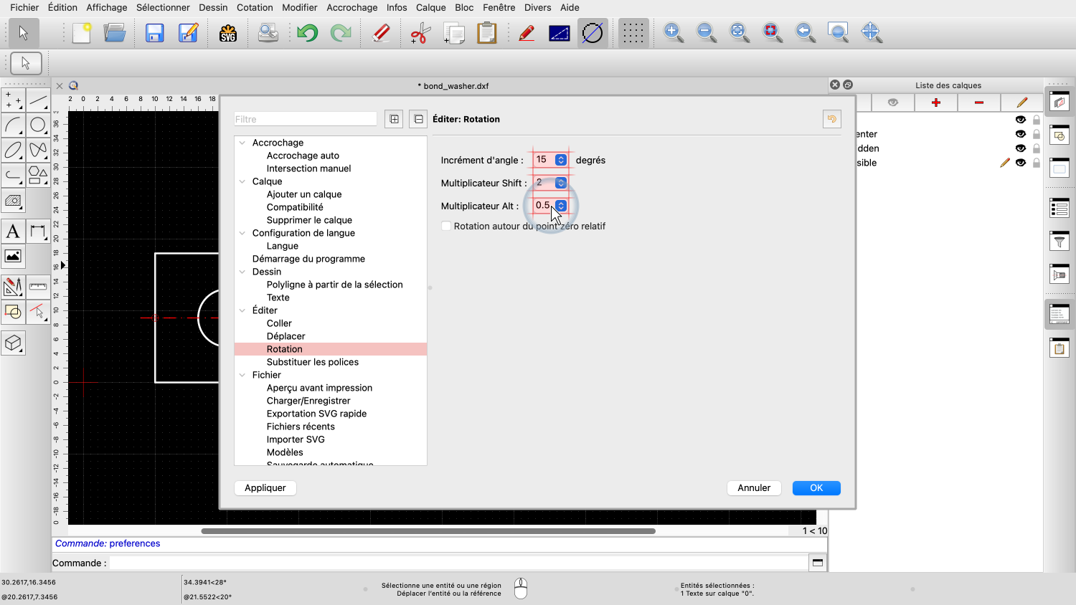Viewport: 1076px width, 605px height.
Task: Select the circle drawing tool
Action: coord(38,125)
